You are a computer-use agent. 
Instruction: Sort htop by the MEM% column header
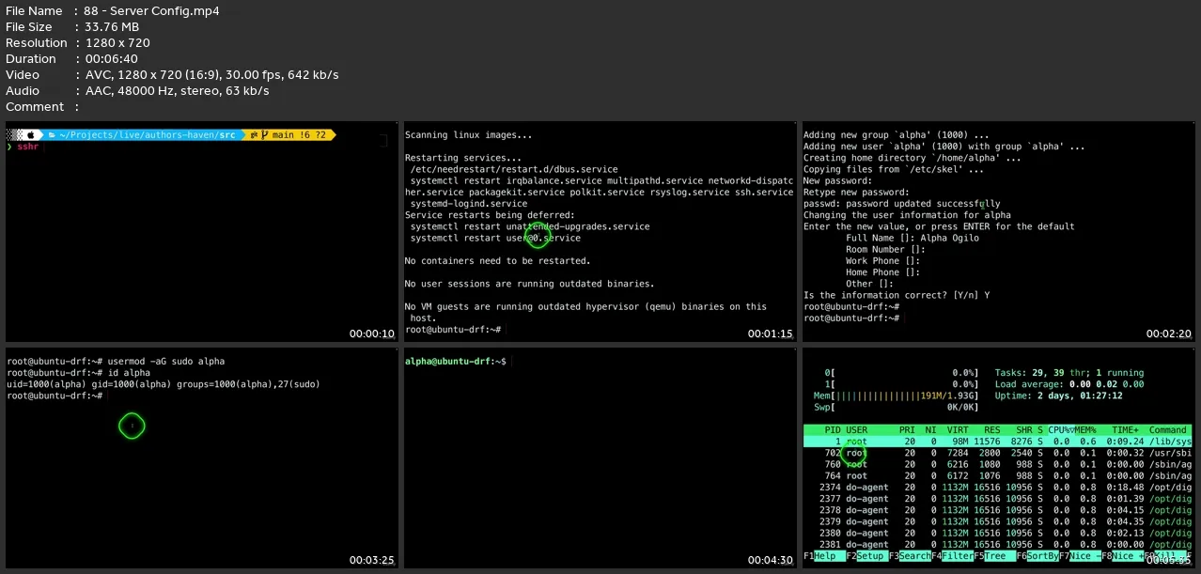(x=1085, y=430)
